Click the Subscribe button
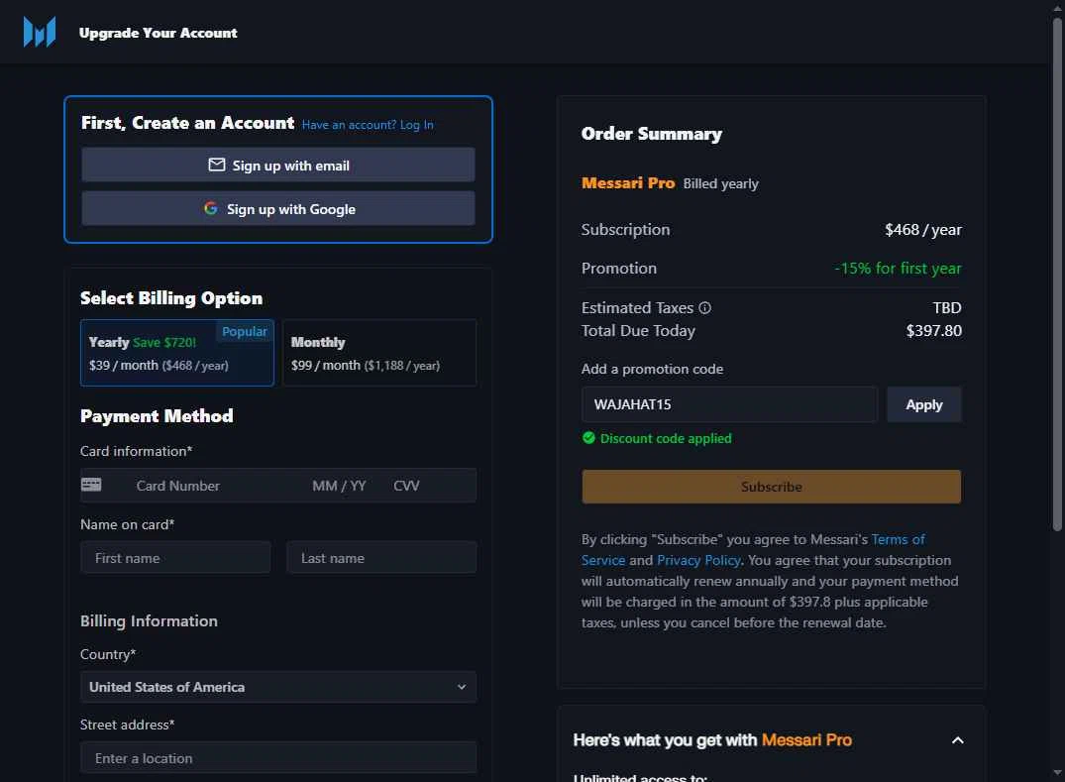The image size is (1065, 782). tap(772, 487)
